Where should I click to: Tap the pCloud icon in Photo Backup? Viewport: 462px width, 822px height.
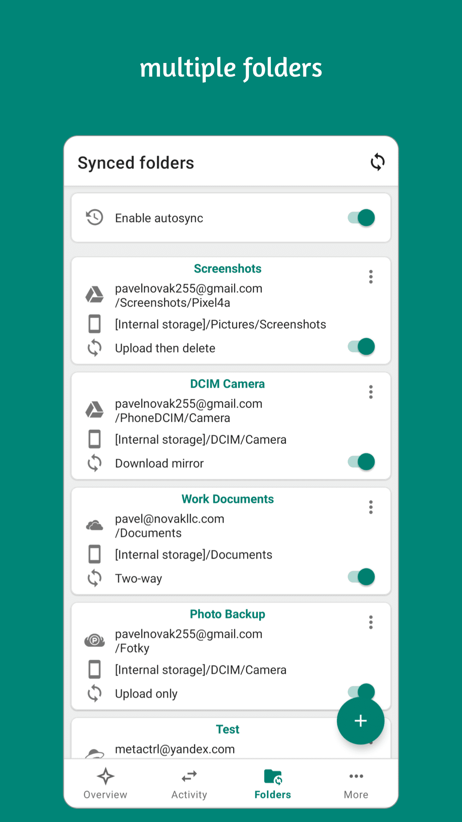click(95, 640)
